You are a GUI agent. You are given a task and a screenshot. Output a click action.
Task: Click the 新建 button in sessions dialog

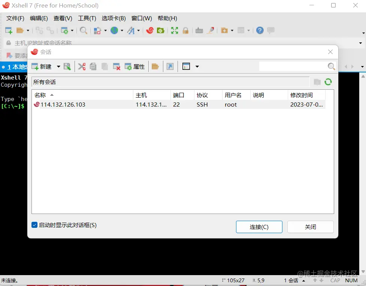(x=42, y=67)
